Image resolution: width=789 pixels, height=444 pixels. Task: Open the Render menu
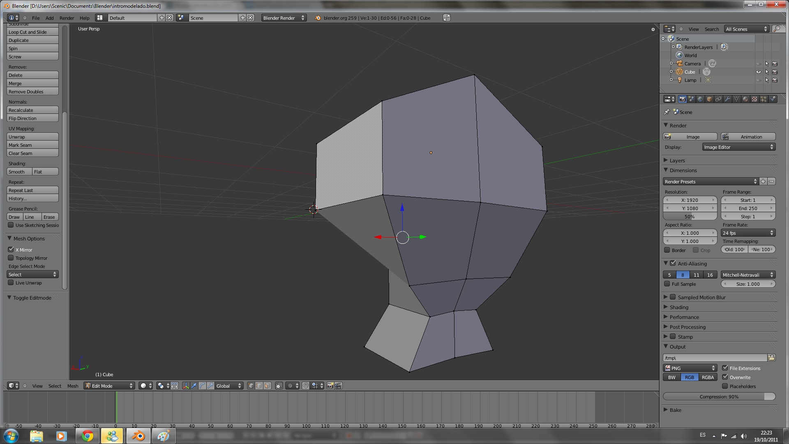pyautogui.click(x=67, y=18)
